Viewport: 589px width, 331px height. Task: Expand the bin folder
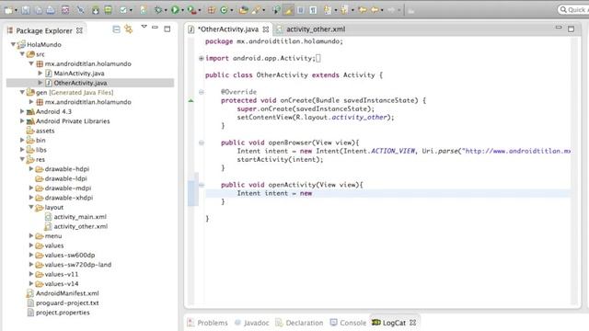tap(22, 140)
